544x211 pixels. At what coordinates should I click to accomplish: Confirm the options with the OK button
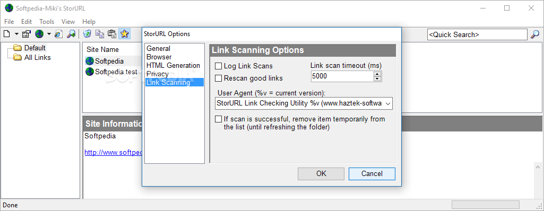point(321,173)
